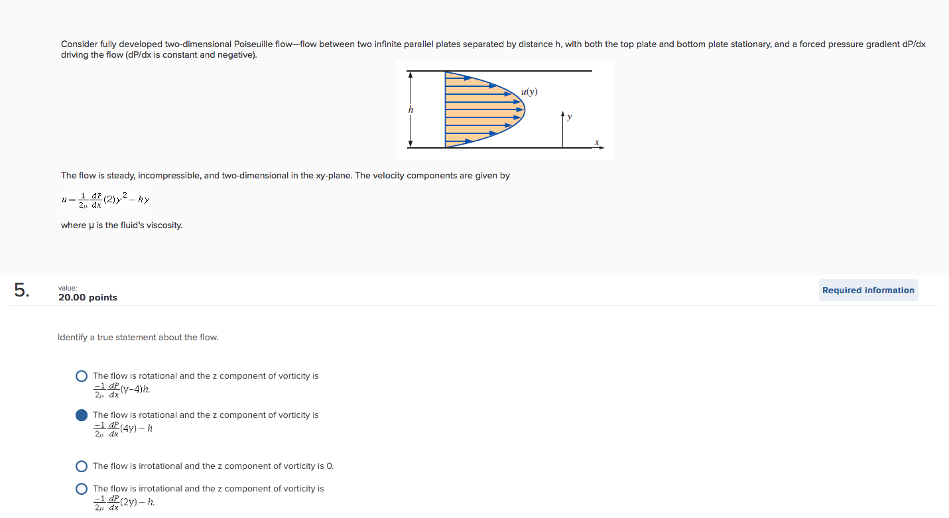Click the x-axis label in the diagram
The width and height of the screenshot is (949, 518).
point(597,143)
